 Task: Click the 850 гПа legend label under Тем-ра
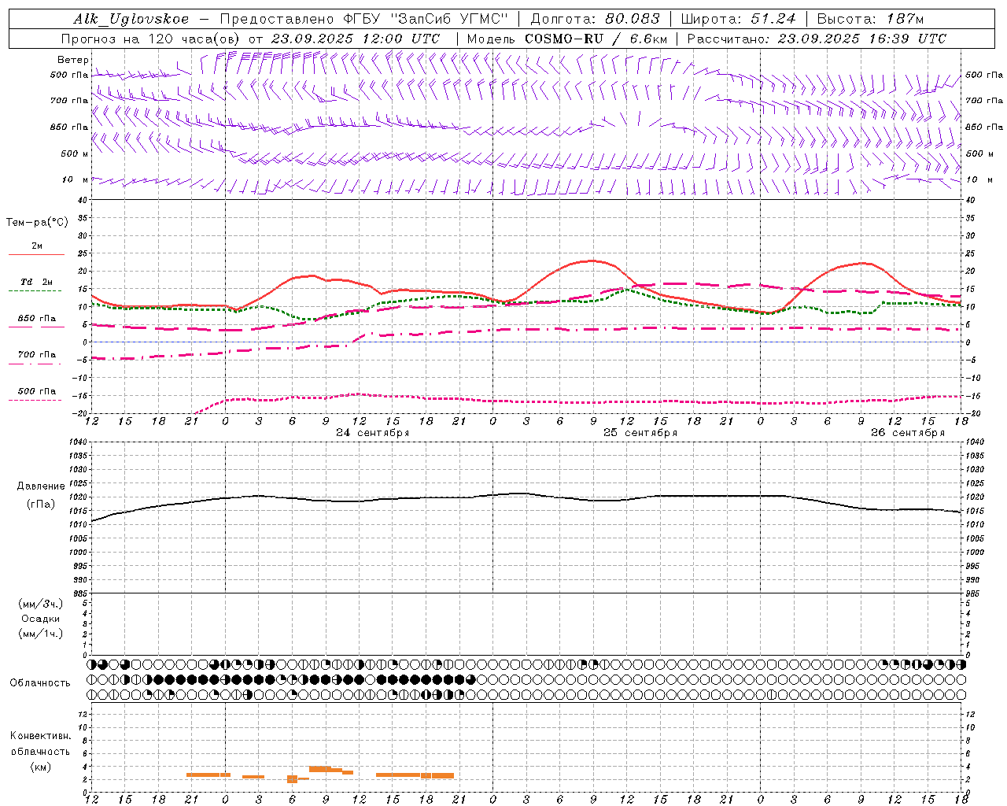(37, 319)
